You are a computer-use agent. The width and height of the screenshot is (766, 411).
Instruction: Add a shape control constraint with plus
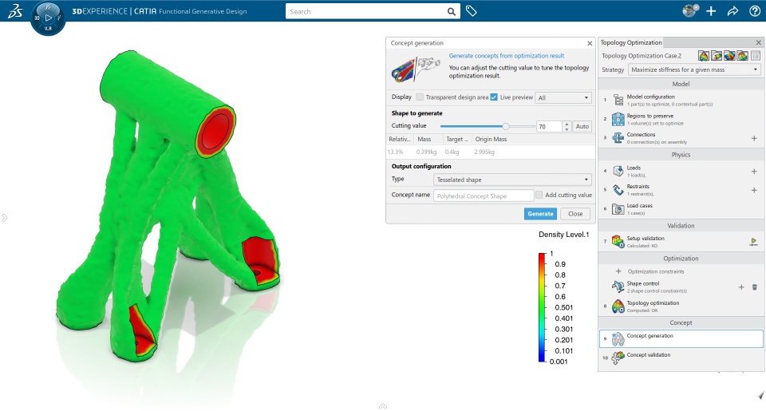pyautogui.click(x=741, y=287)
